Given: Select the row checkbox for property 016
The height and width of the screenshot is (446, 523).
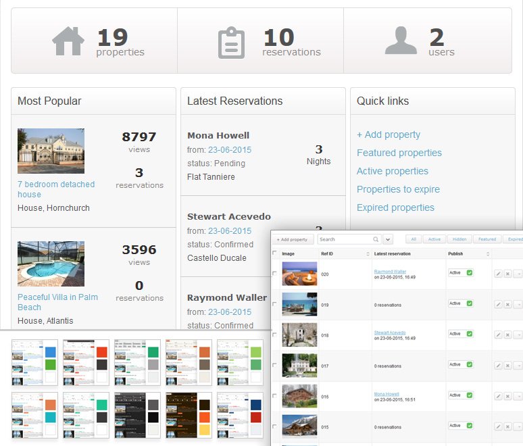Looking at the screenshot, I should tap(274, 396).
